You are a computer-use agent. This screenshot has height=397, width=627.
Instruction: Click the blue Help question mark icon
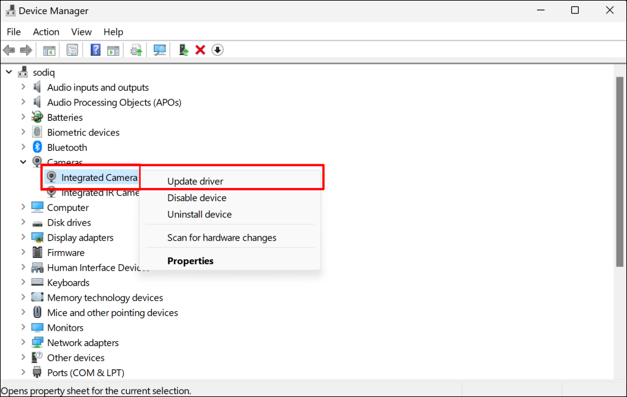point(96,50)
